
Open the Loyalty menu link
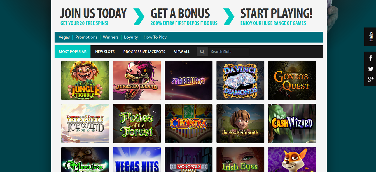[131, 37]
